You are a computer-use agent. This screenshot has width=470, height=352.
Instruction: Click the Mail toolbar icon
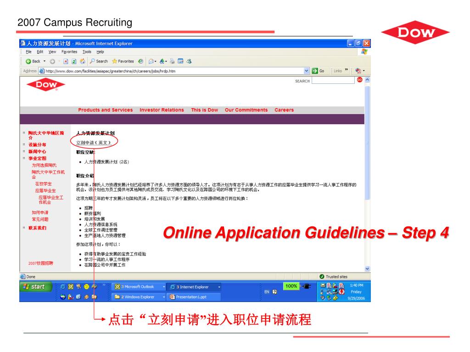151,61
